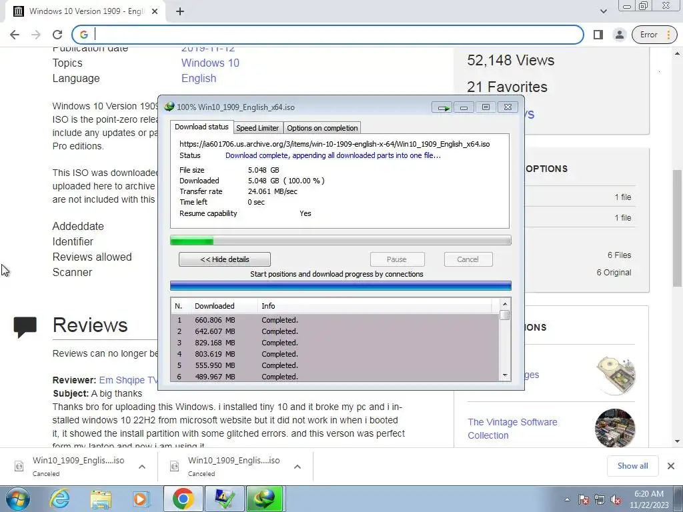
Task: Select connection row 1 with 660.806 MB
Action: [x=335, y=320]
